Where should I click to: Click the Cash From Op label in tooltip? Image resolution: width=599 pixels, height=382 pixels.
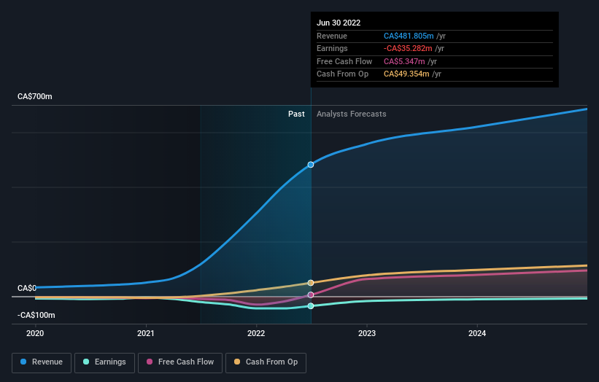click(343, 74)
